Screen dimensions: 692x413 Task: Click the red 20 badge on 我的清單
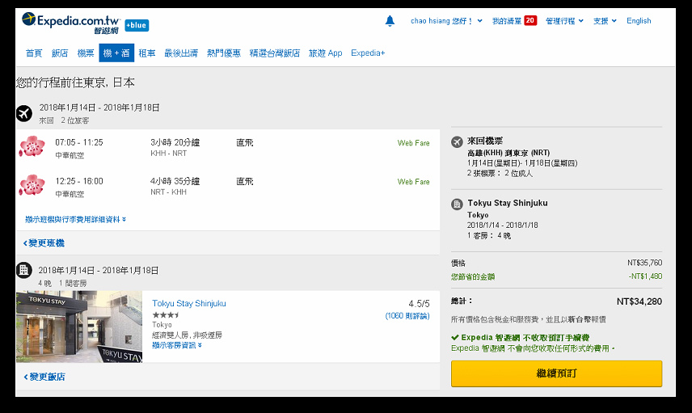(x=530, y=21)
